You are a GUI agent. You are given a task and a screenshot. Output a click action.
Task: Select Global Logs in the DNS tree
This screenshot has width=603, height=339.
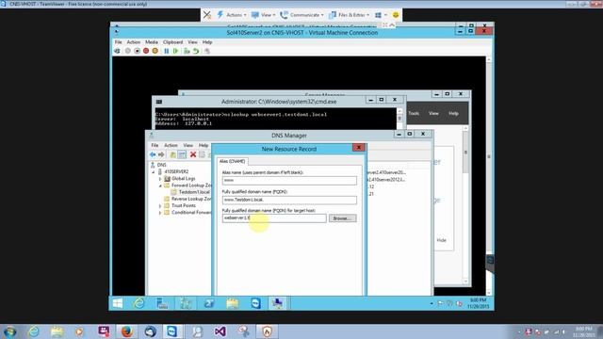pyautogui.click(x=184, y=178)
